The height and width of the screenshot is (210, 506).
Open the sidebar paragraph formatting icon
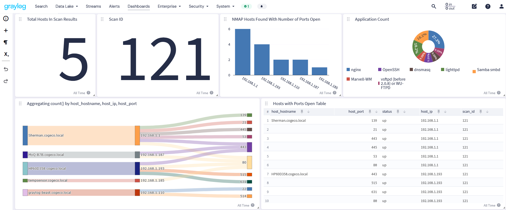[x=6, y=42]
